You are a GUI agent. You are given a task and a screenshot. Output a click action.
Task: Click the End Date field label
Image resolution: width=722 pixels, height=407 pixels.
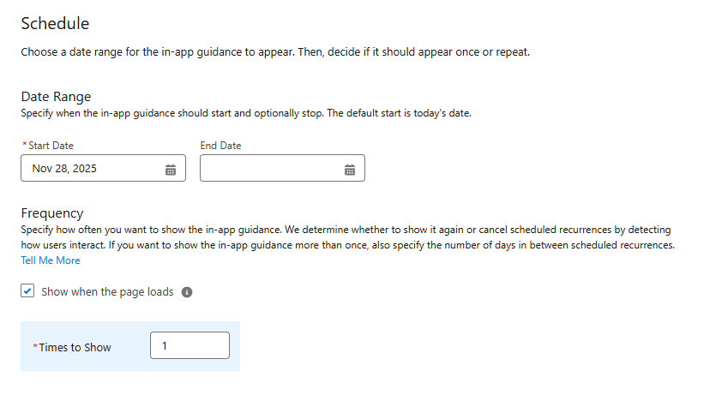(220, 146)
